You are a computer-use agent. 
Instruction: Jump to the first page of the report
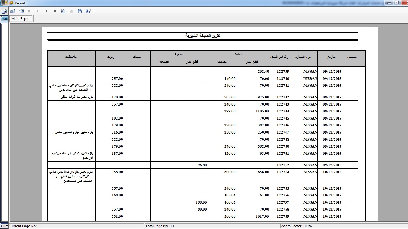pyautogui.click(x=29, y=11)
